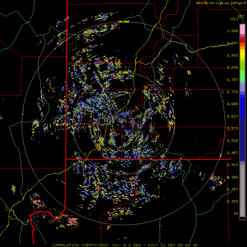The width and height of the screenshot is (247, 247).
Task: Click the gray lower segment of the color bar
Action: (242, 191)
